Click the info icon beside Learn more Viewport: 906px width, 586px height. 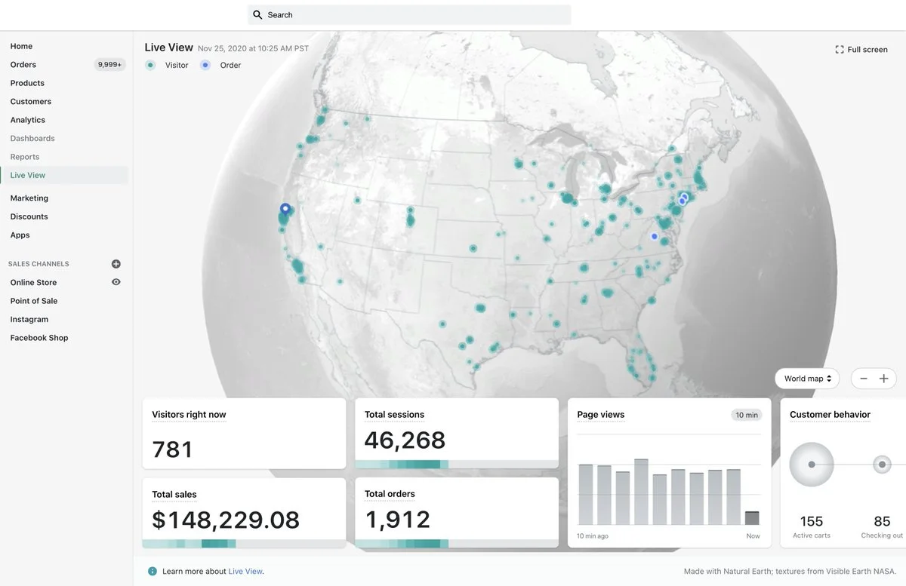(x=153, y=572)
